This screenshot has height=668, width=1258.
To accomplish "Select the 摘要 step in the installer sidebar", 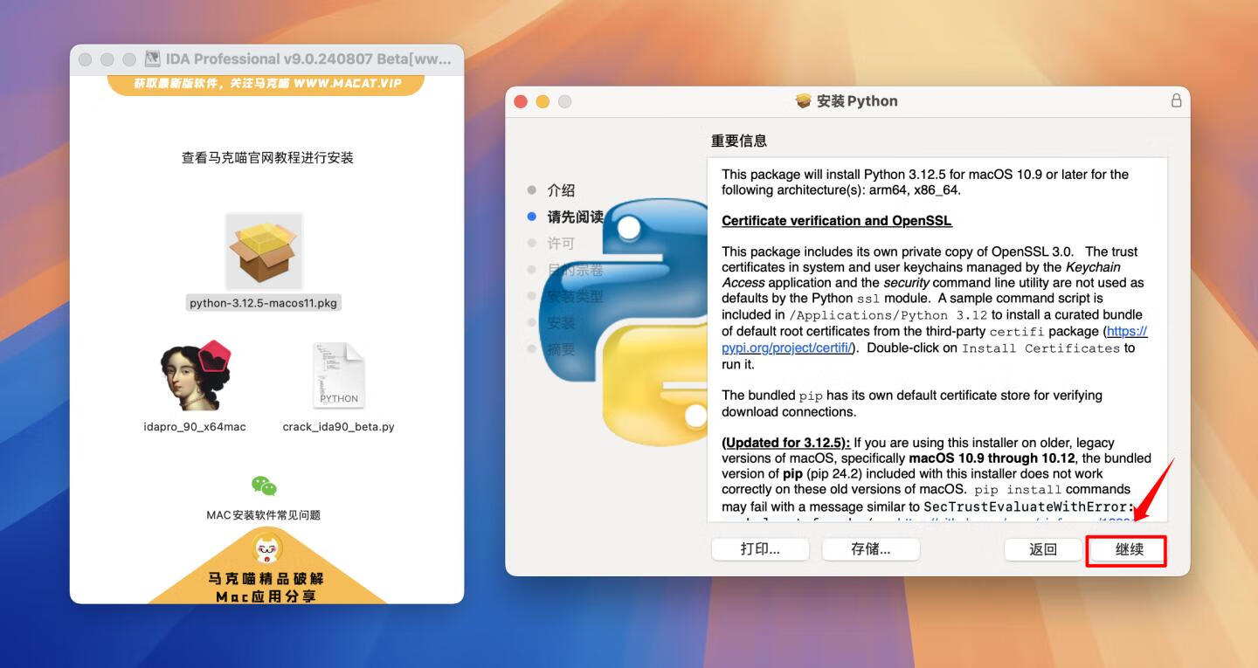I will pos(561,349).
